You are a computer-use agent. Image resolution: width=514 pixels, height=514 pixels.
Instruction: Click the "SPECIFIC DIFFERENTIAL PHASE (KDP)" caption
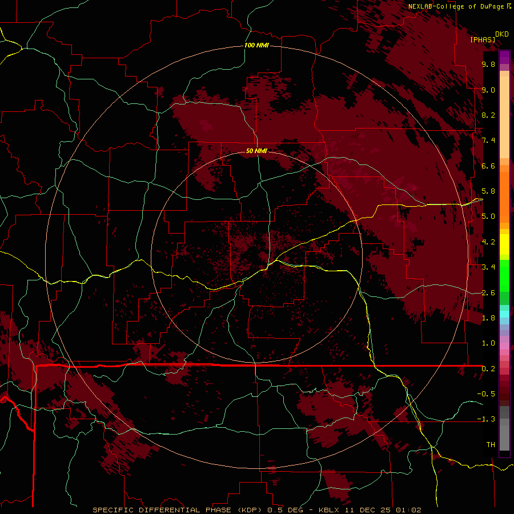(178, 510)
